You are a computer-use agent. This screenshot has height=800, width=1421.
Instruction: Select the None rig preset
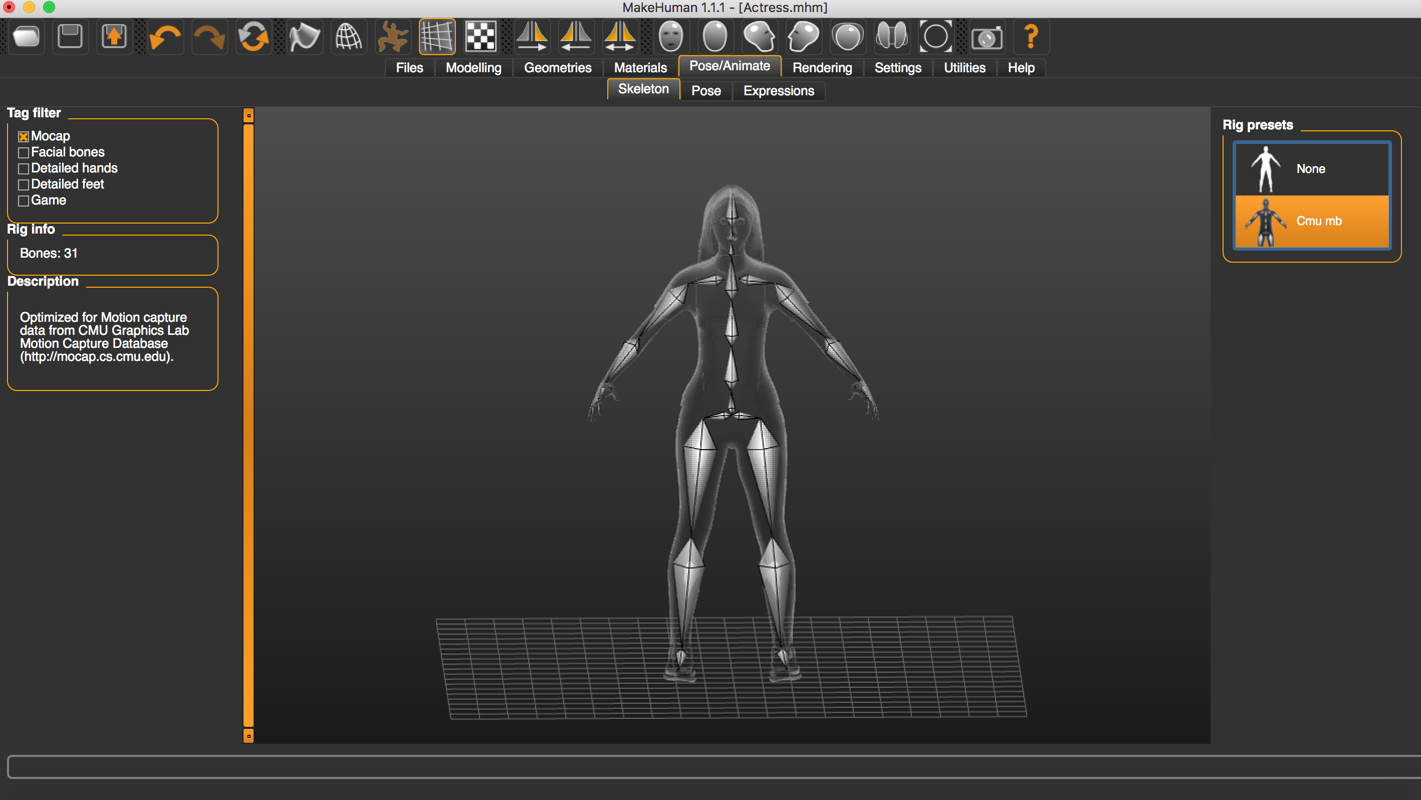pyautogui.click(x=1311, y=169)
